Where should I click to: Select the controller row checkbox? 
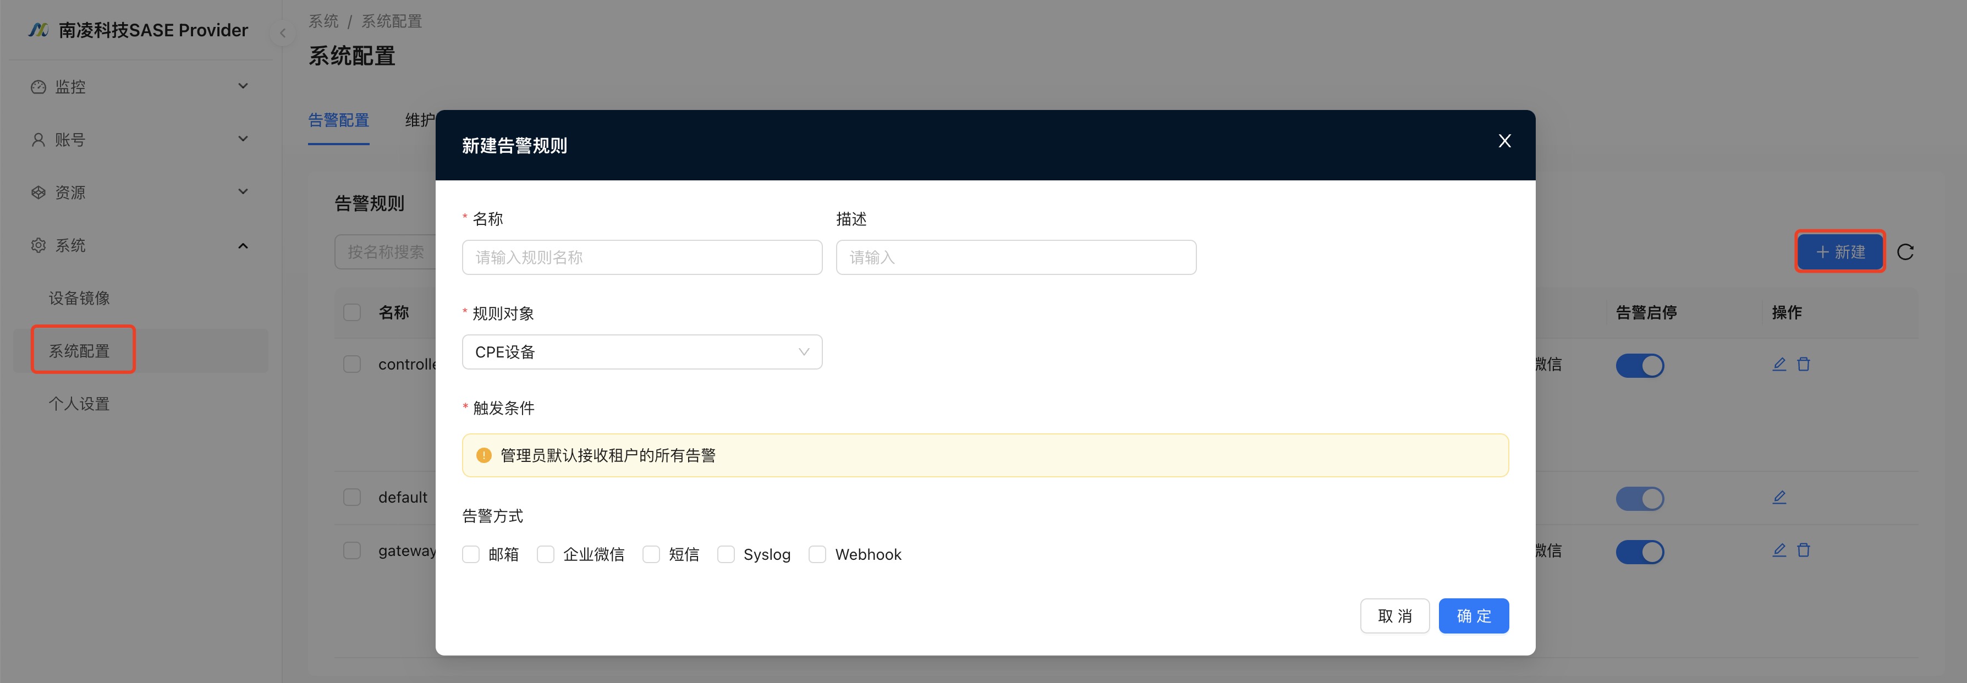352,364
